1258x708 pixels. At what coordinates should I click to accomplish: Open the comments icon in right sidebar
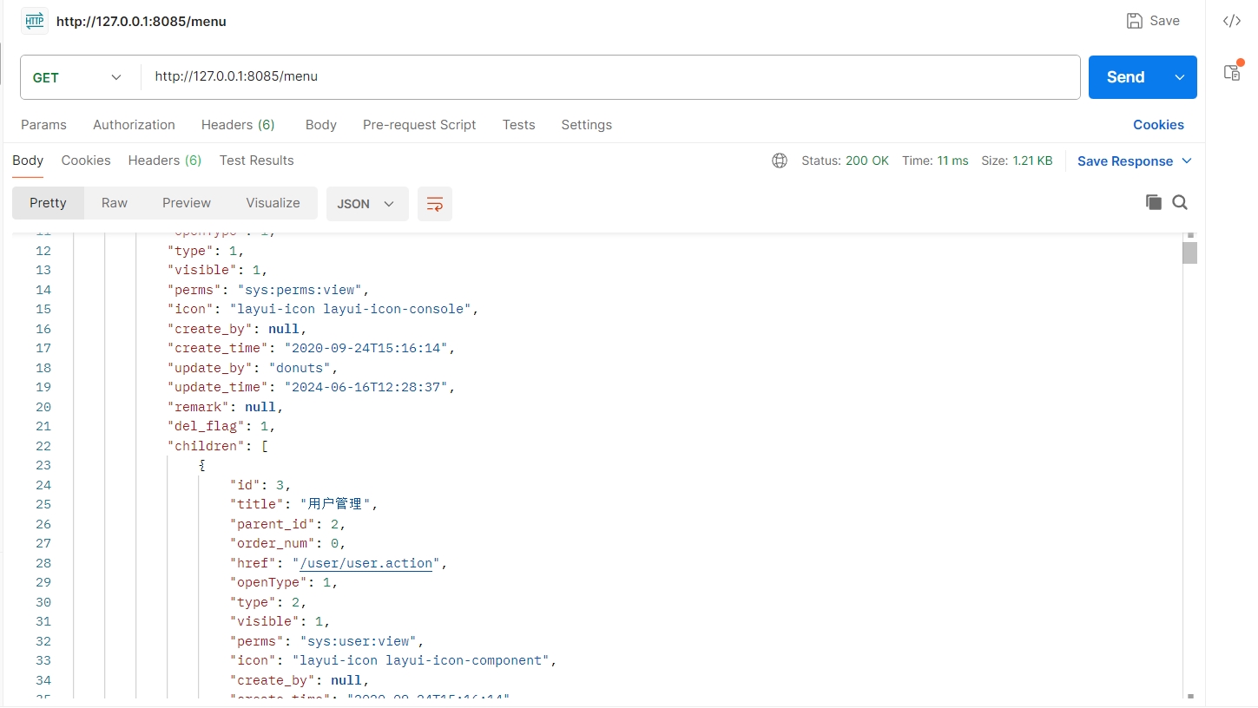coord(1232,72)
